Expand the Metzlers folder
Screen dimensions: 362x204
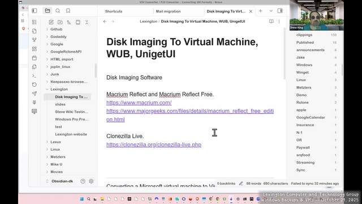[58, 157]
